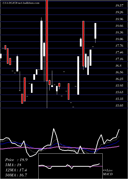Viewport: 128px width, 179px height.
Task: Click the 15.05 price axis label
Action: 120,105
